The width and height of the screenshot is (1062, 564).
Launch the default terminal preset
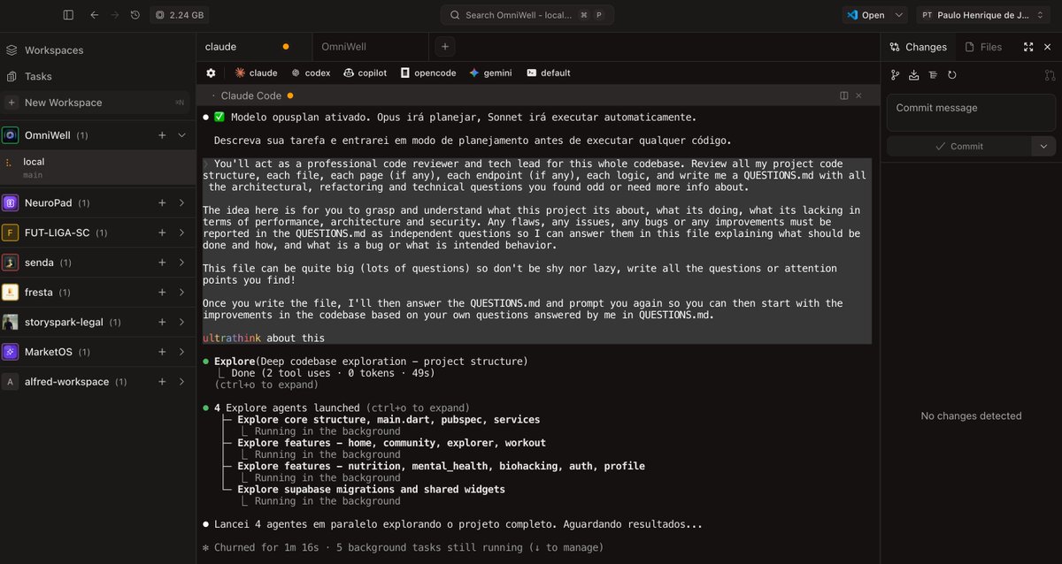(x=548, y=72)
